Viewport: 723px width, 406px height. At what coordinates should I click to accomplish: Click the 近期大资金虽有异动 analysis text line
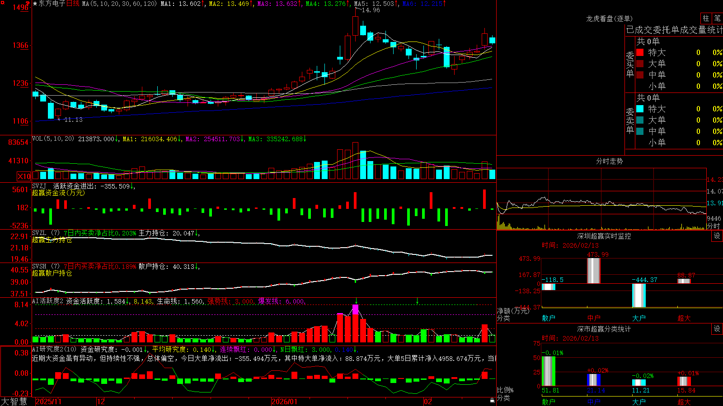(x=264, y=358)
